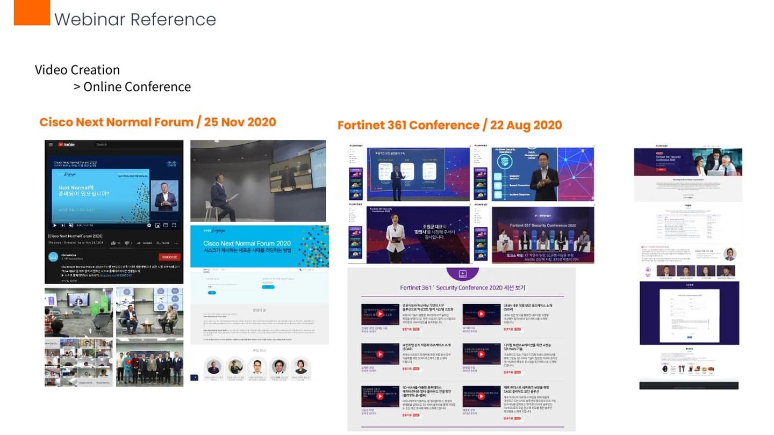Open the standing group photo

149,362
